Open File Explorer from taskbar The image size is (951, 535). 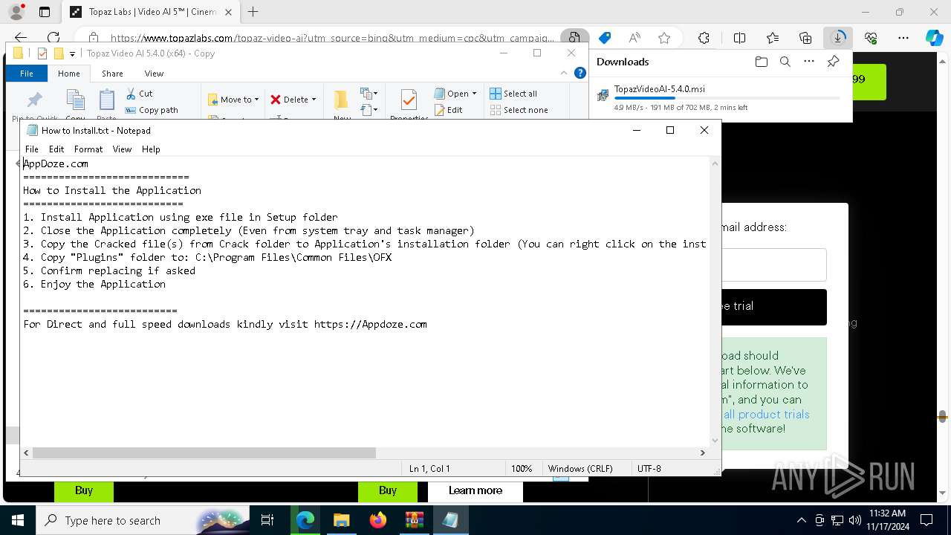[341, 520]
